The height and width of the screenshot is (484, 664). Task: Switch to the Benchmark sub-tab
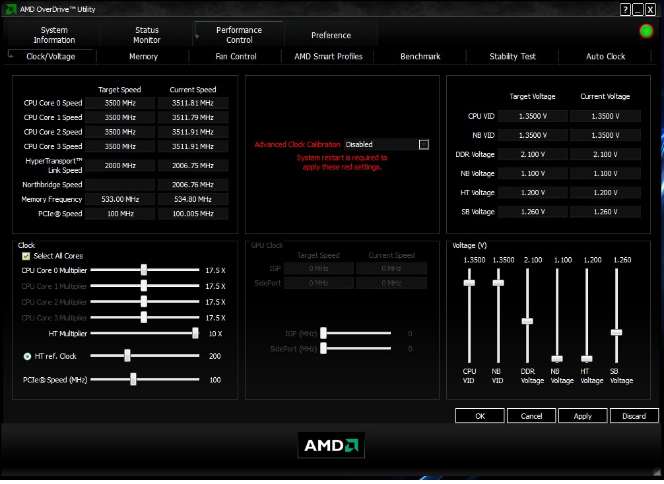[420, 56]
